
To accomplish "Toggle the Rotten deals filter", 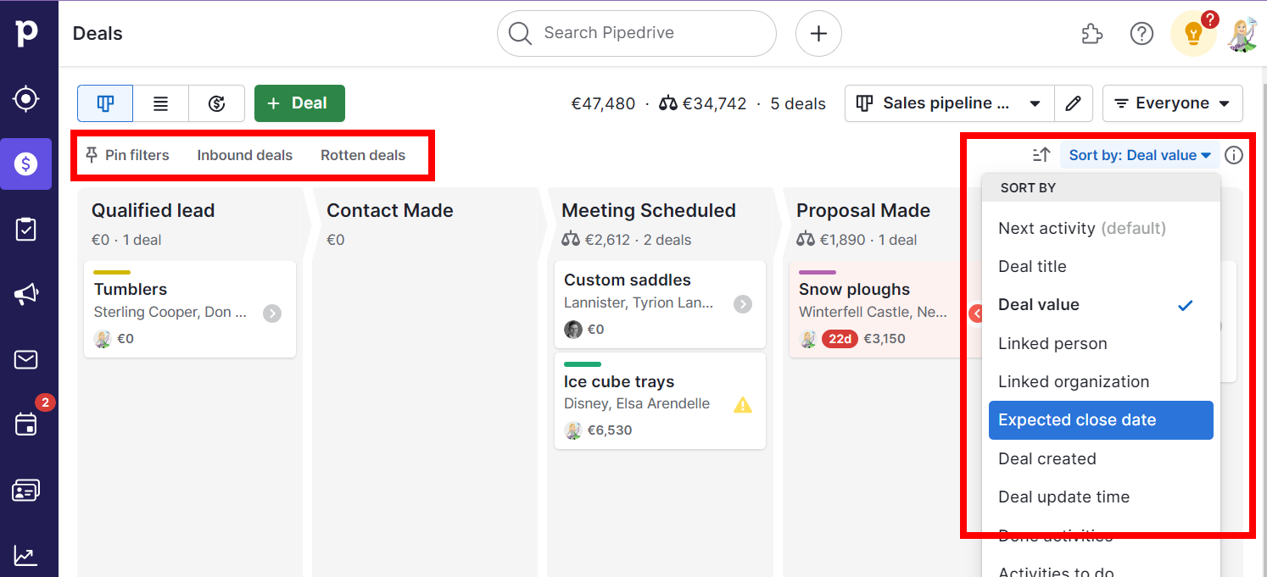I will coord(362,155).
